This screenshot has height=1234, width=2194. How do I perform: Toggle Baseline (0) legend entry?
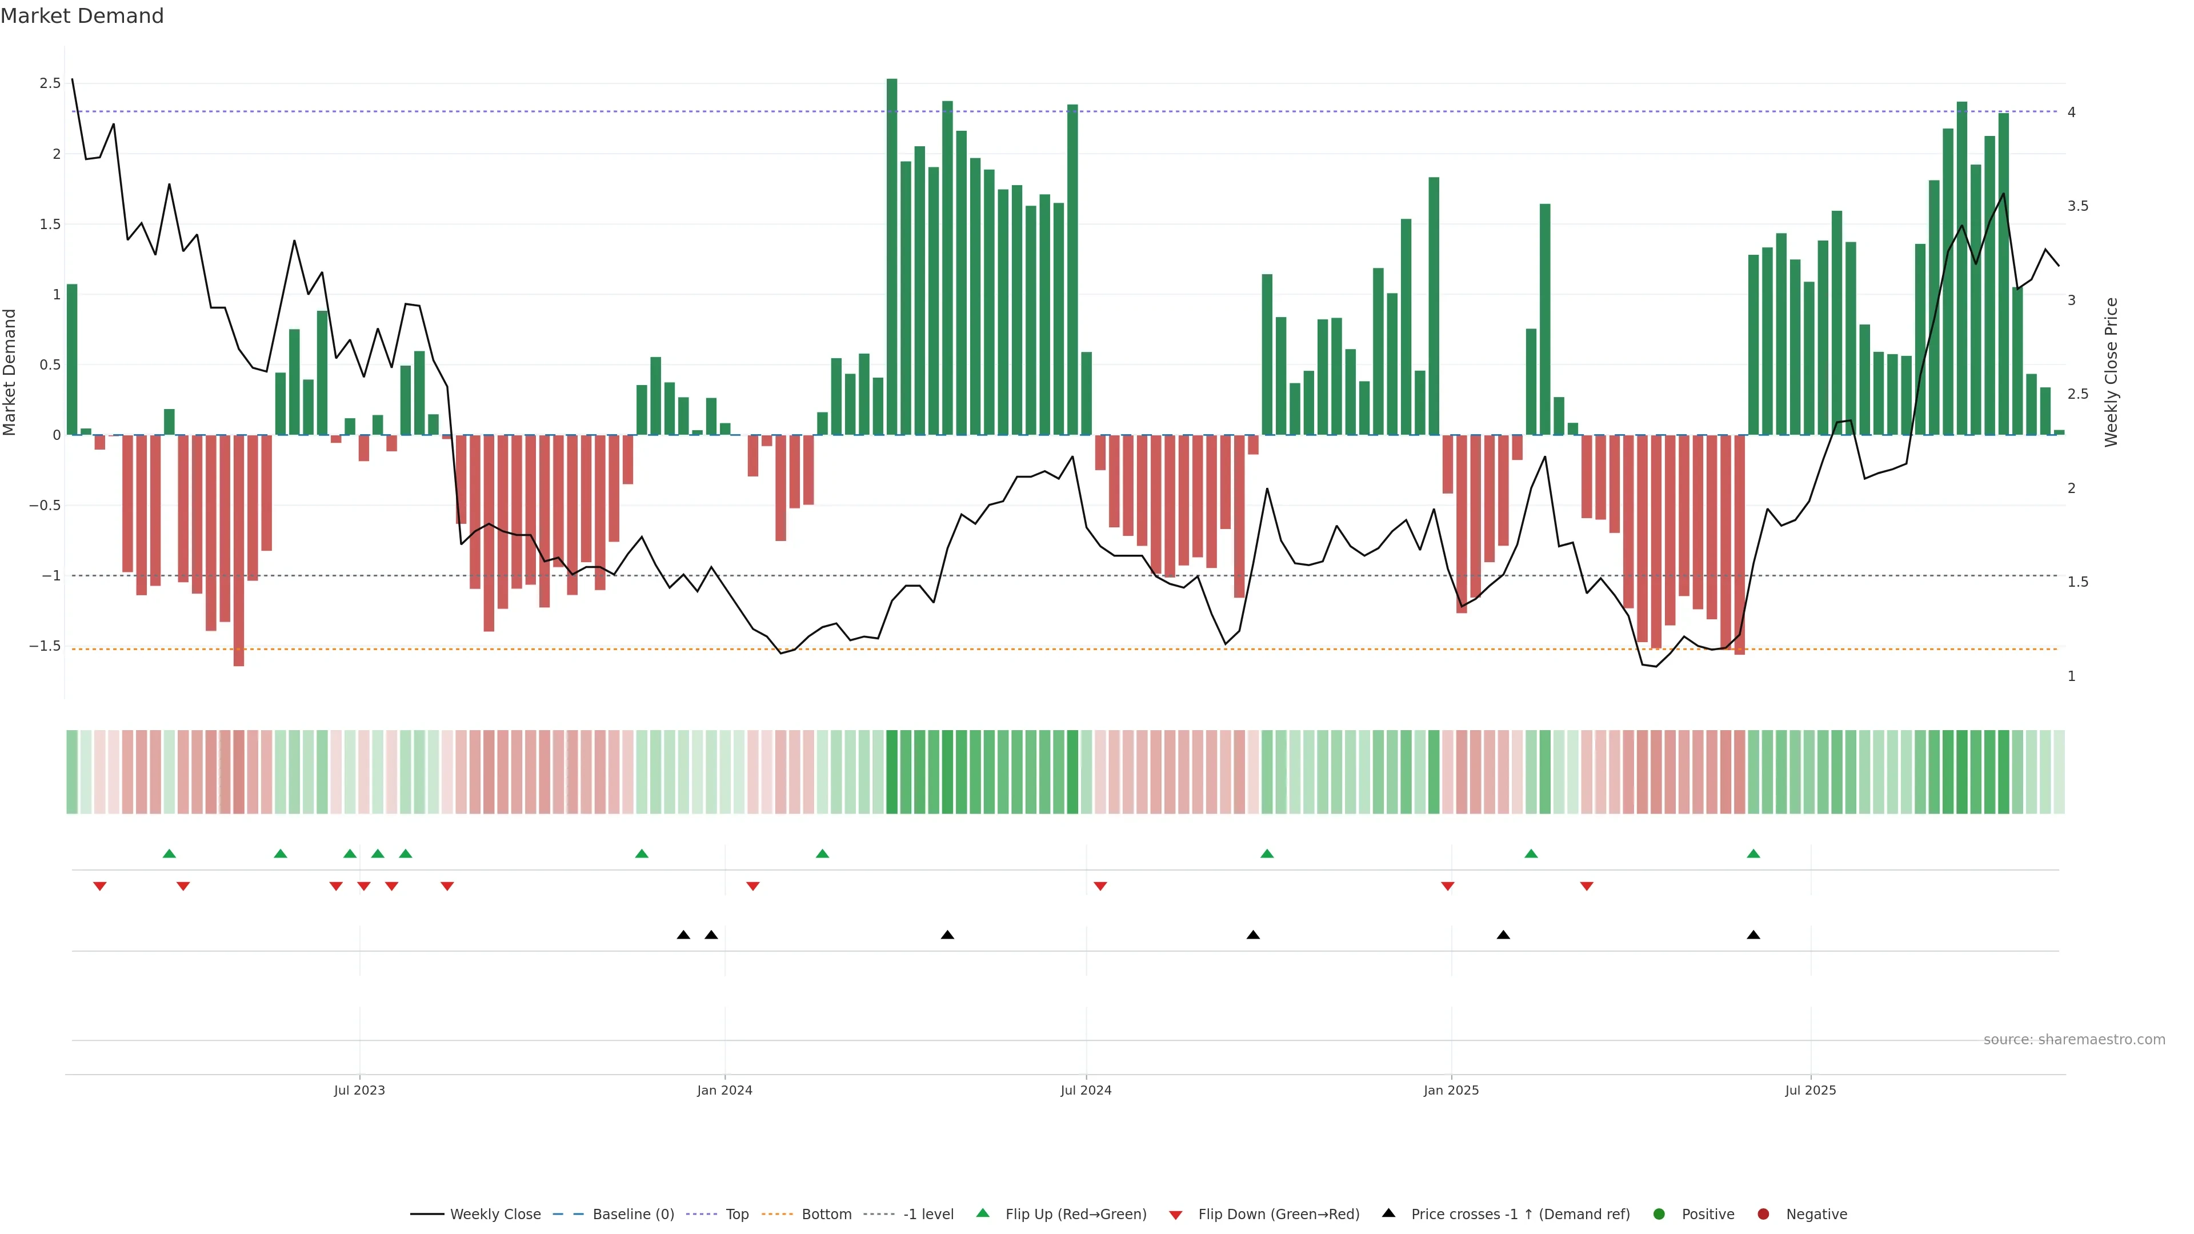633,1215
